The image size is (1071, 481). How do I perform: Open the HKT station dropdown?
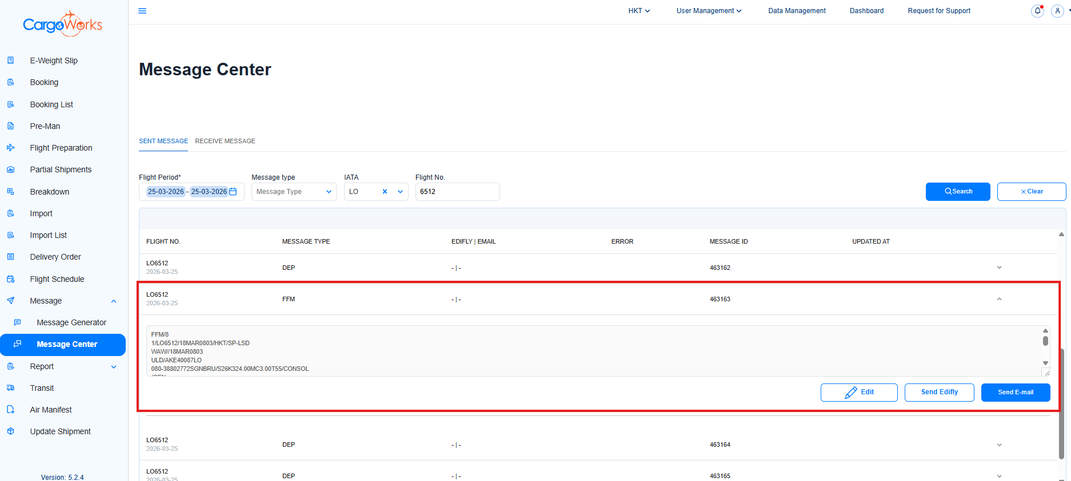click(639, 11)
